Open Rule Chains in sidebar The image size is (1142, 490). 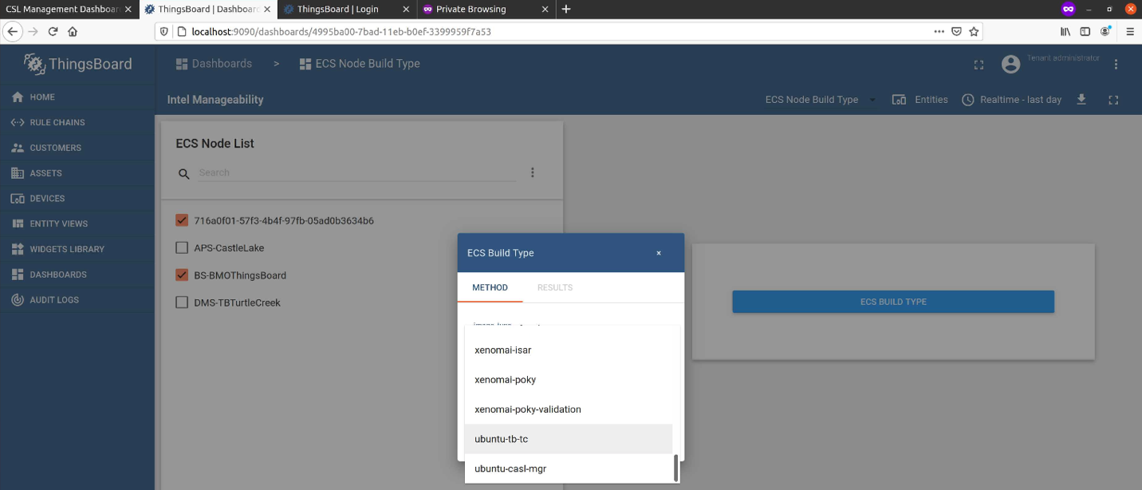(x=77, y=123)
